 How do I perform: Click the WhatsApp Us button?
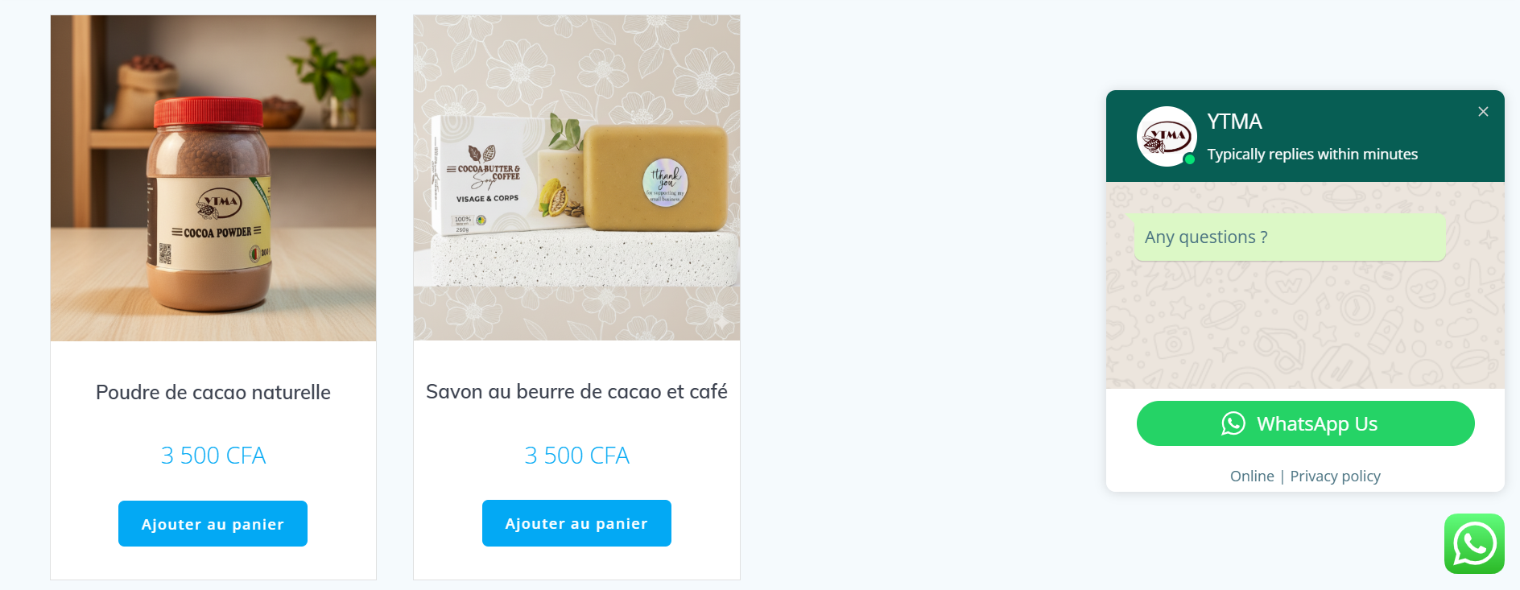click(x=1305, y=423)
